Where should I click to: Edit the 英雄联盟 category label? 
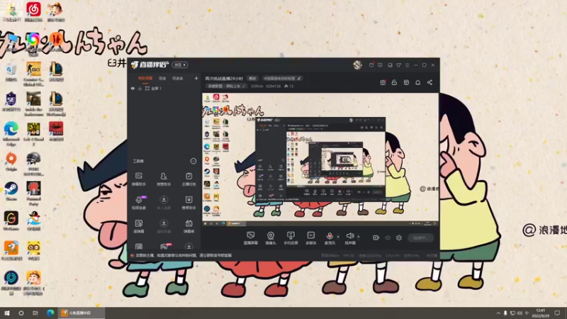click(226, 86)
